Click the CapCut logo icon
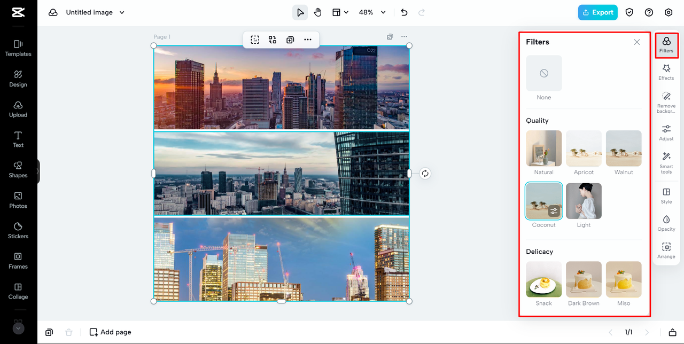The image size is (684, 344). (x=18, y=12)
